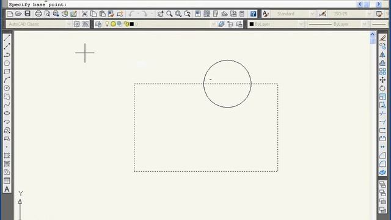
Task: Toggle layer 0 on/off light bulb
Action: coord(107,24)
